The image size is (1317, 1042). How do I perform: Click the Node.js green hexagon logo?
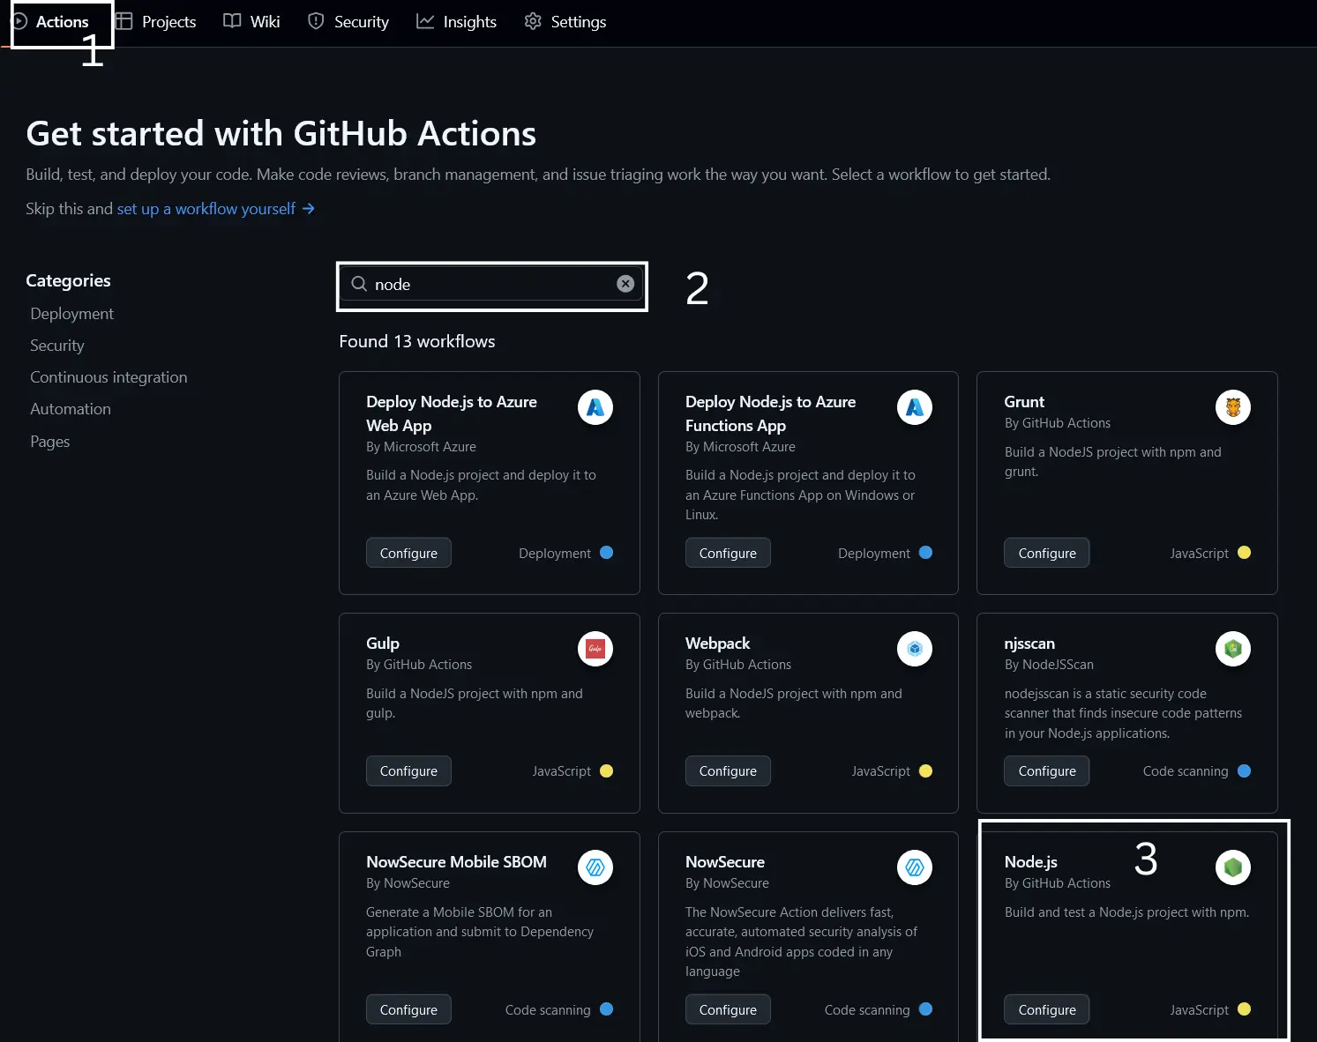(x=1233, y=867)
